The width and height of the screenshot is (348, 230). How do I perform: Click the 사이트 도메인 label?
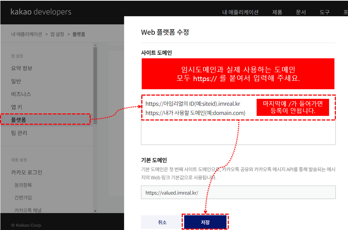pos(156,53)
